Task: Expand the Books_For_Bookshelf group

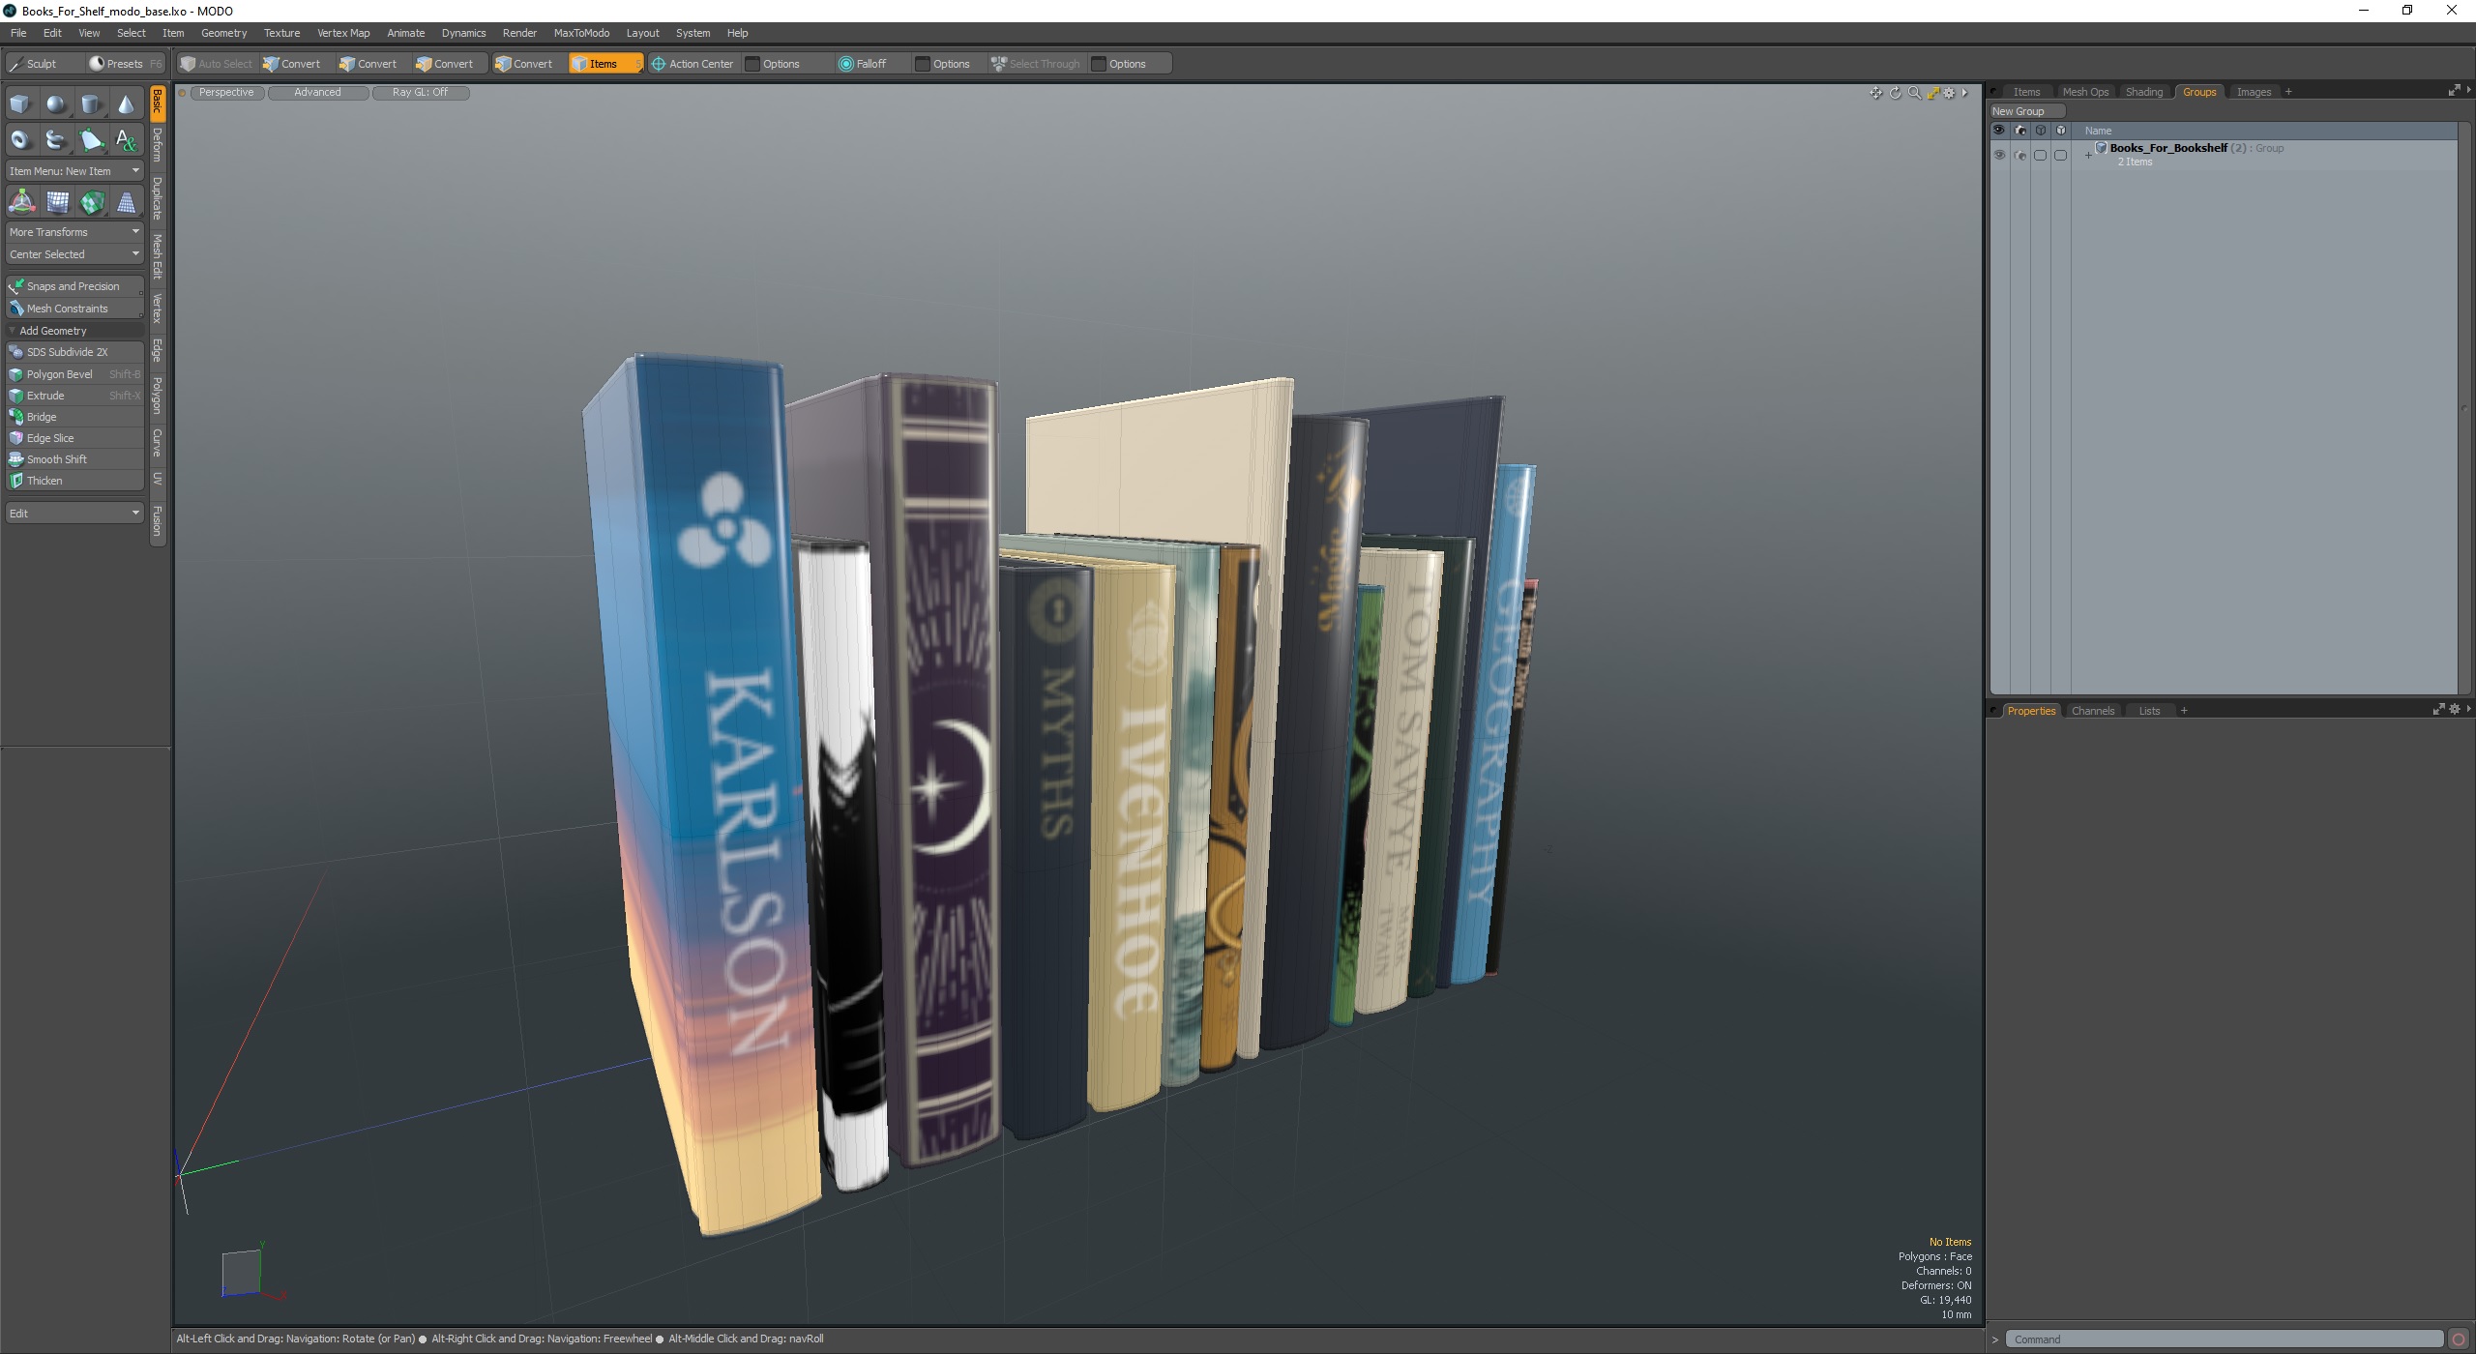Action: coord(2088,156)
